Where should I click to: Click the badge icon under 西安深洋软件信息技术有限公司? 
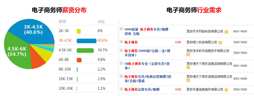point(188,55)
